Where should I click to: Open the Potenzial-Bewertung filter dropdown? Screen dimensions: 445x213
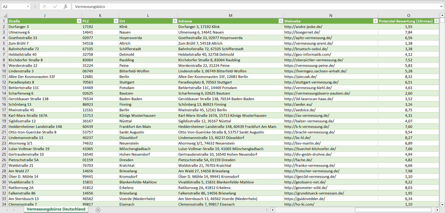[x=436, y=21]
